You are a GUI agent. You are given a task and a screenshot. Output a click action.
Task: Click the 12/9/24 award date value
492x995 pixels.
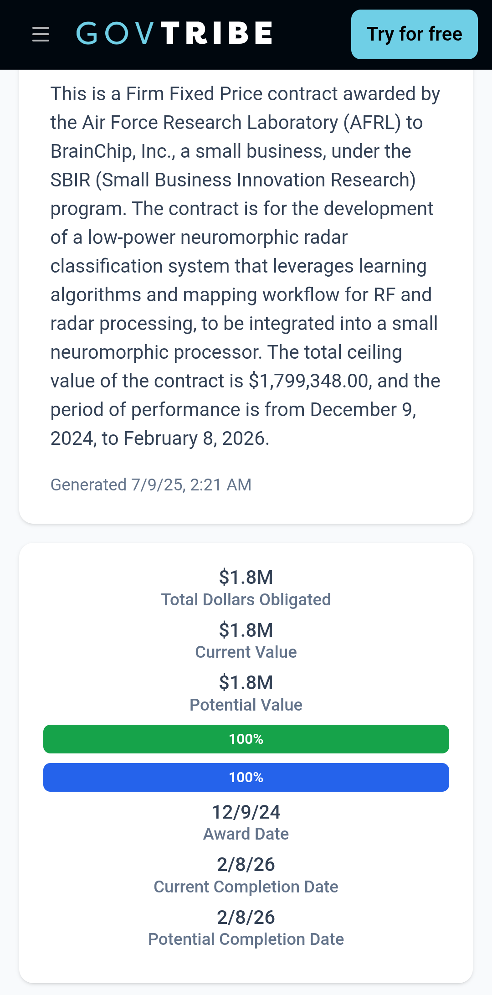point(246,812)
